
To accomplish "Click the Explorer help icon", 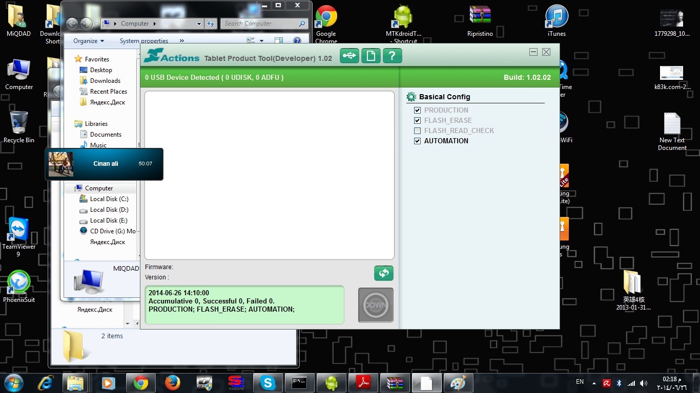I will [297, 41].
